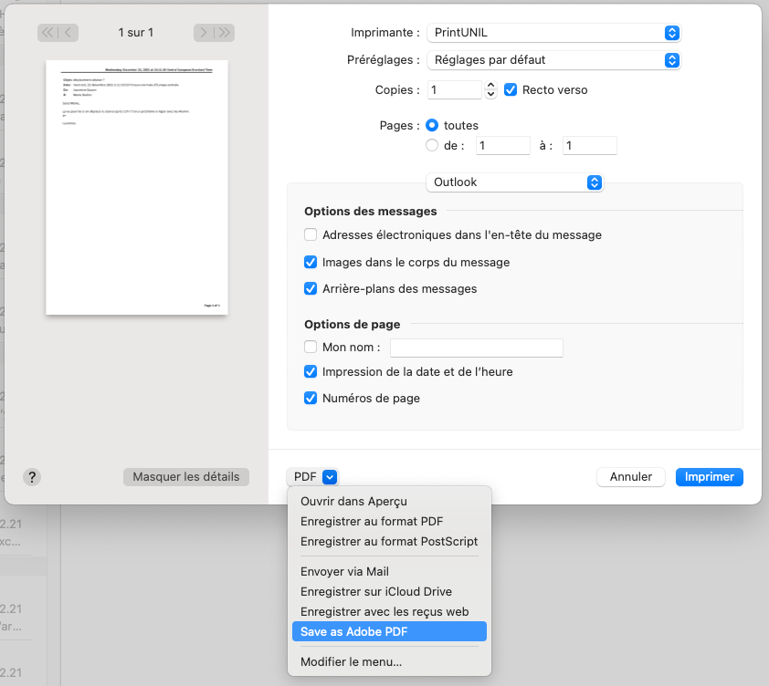This screenshot has height=686, width=769.
Task: Toggle the Recto verso checkbox
Action: [x=511, y=90]
